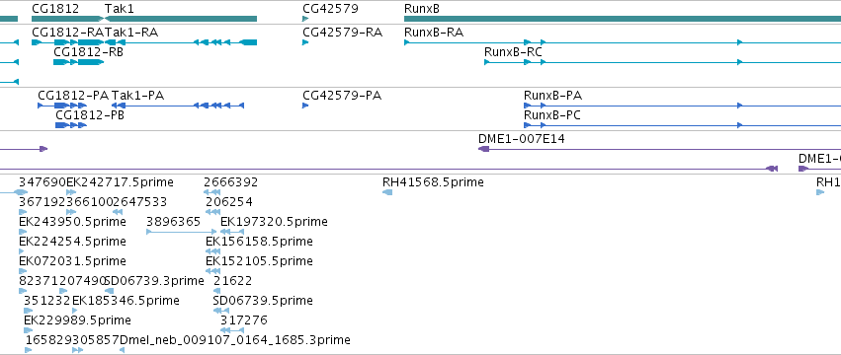Open the EK072031.5prime EST label

pyautogui.click(x=72, y=261)
